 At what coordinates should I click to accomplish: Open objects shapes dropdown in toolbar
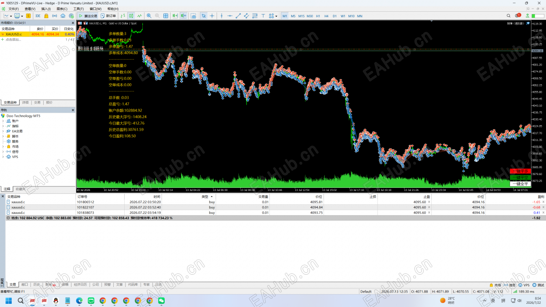tap(276, 16)
